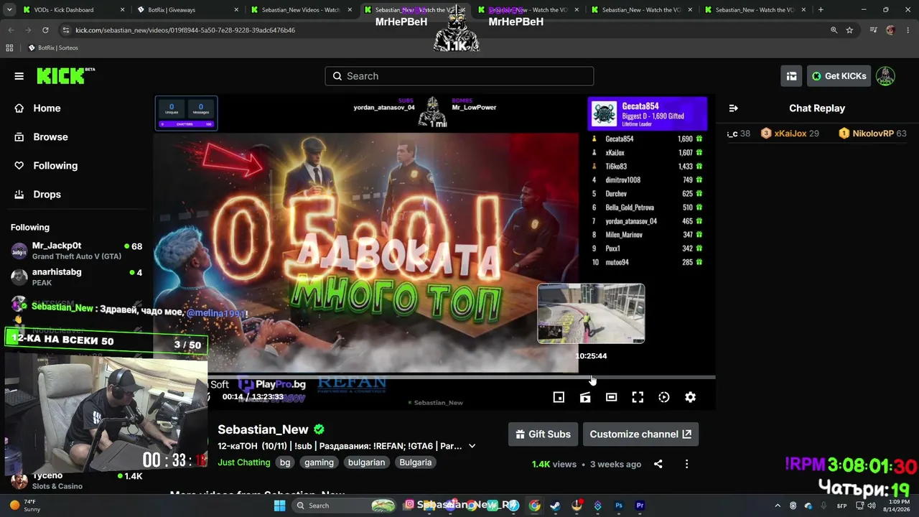Open the user profile avatar
This screenshot has height=517, width=919.
[x=885, y=76]
